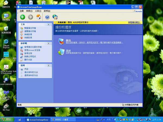The image size is (163, 122).
Task: Click the 備份 backup computer icon
Action: pyautogui.click(x=61, y=41)
